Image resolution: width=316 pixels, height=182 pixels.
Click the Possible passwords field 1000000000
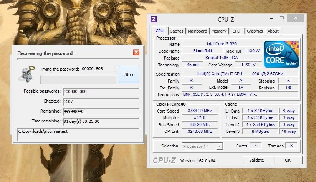click(x=101, y=91)
